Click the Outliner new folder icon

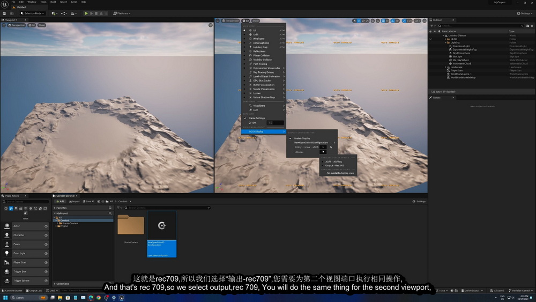[527, 26]
